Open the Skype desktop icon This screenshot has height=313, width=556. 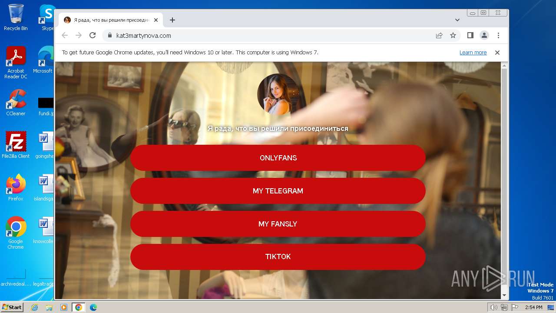tap(47, 17)
